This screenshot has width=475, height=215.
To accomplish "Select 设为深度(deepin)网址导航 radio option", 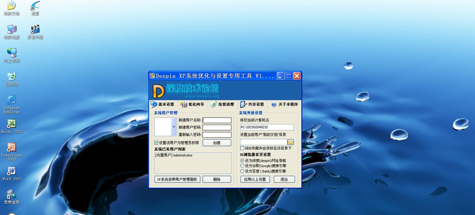I will pyautogui.click(x=242, y=161).
